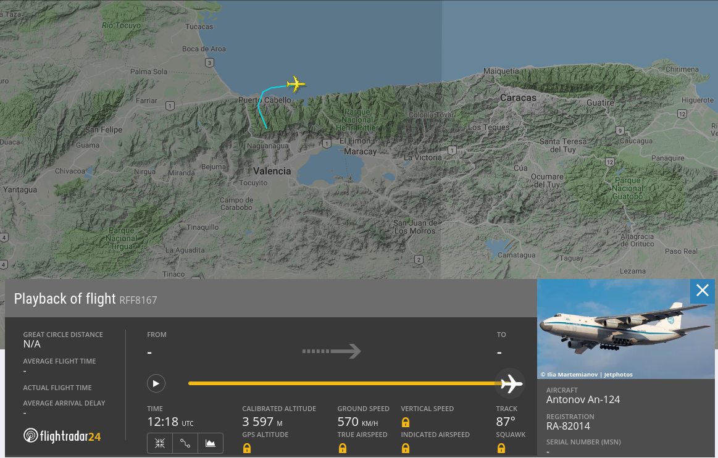The height and width of the screenshot is (458, 718).
Task: Click the yellow aircraft marker on the map
Action: pos(296,85)
